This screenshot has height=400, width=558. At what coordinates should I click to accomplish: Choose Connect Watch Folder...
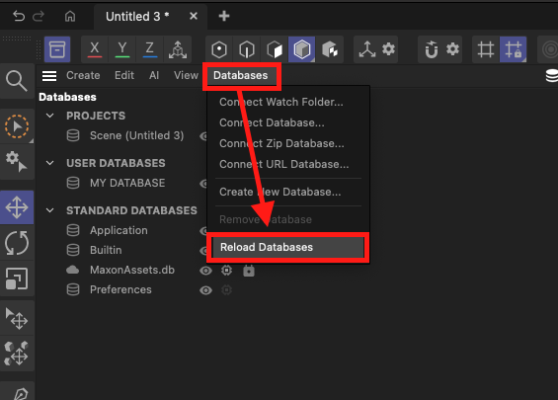[281, 102]
